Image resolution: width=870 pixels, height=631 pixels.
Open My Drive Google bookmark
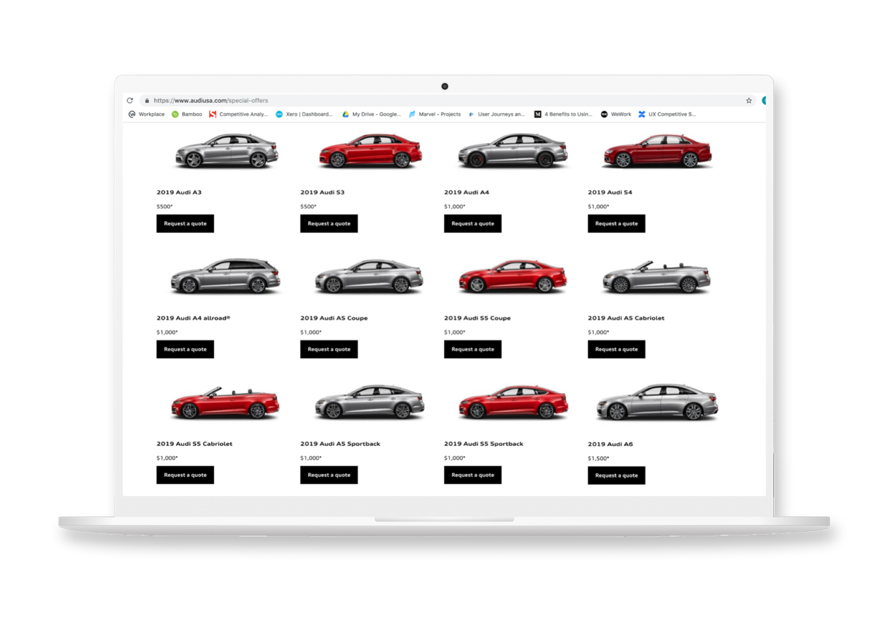click(x=371, y=114)
